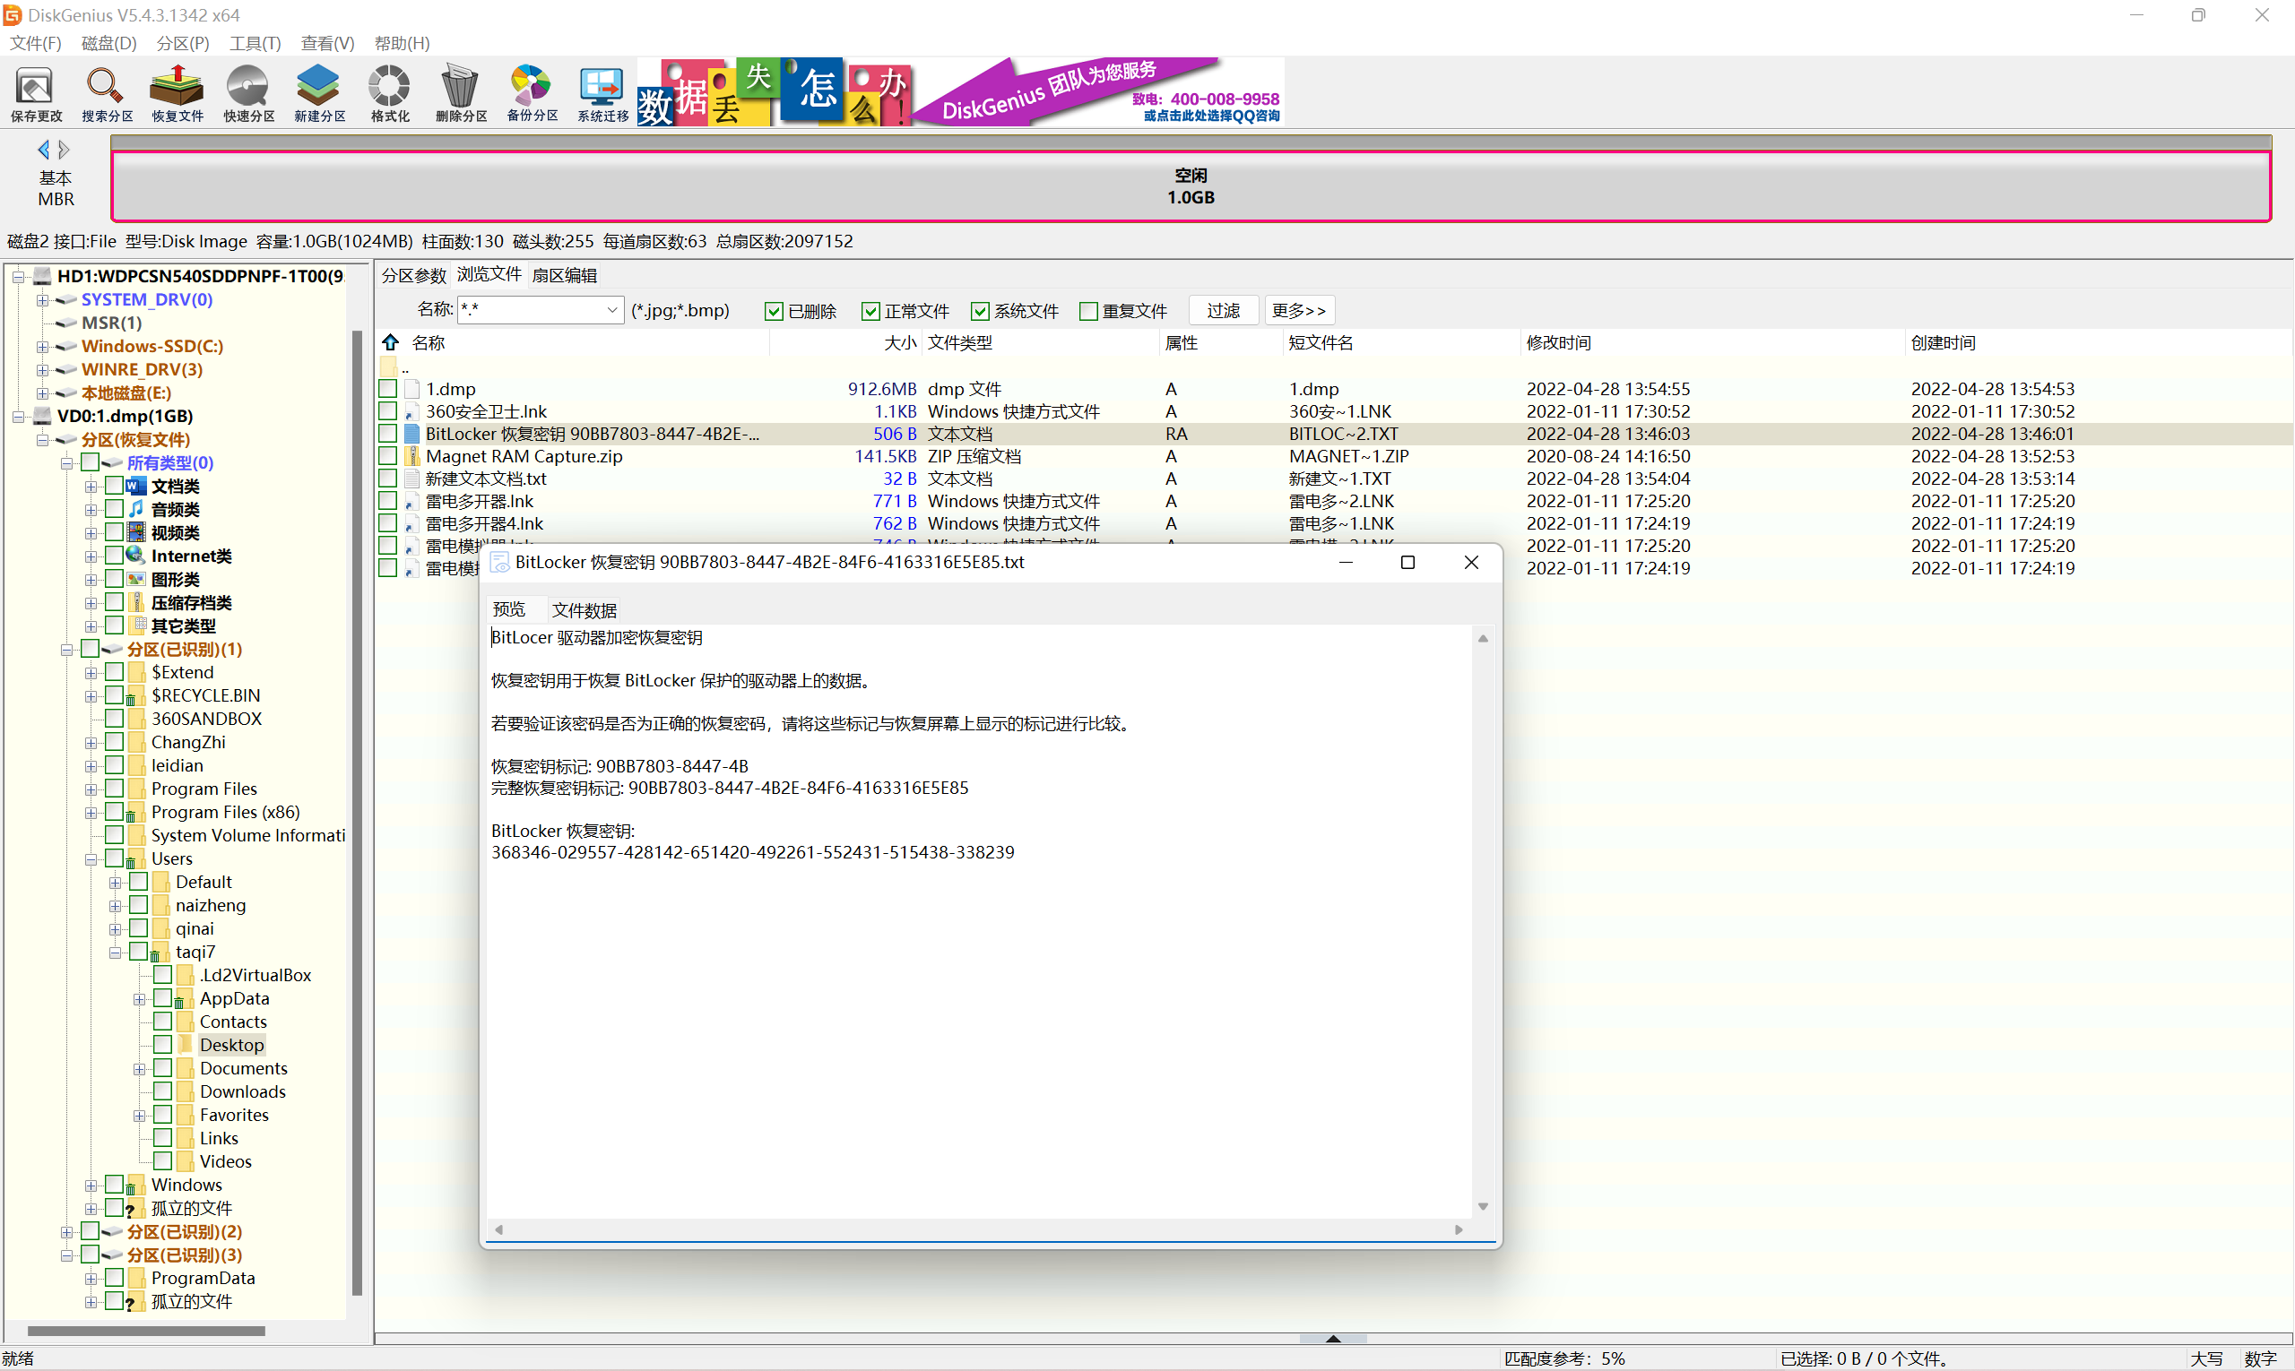This screenshot has width=2295, height=1371.
Task: Open the Search Partition (搜索分区) tool
Action: (107, 94)
